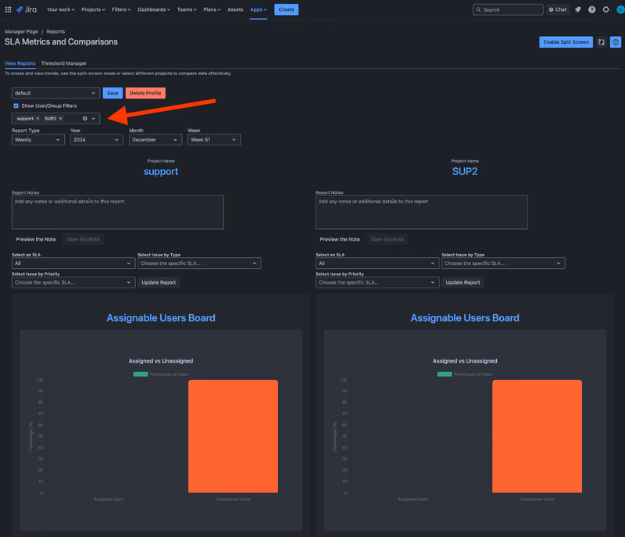Open the Filters menu
This screenshot has height=537, width=625.
tap(121, 9)
